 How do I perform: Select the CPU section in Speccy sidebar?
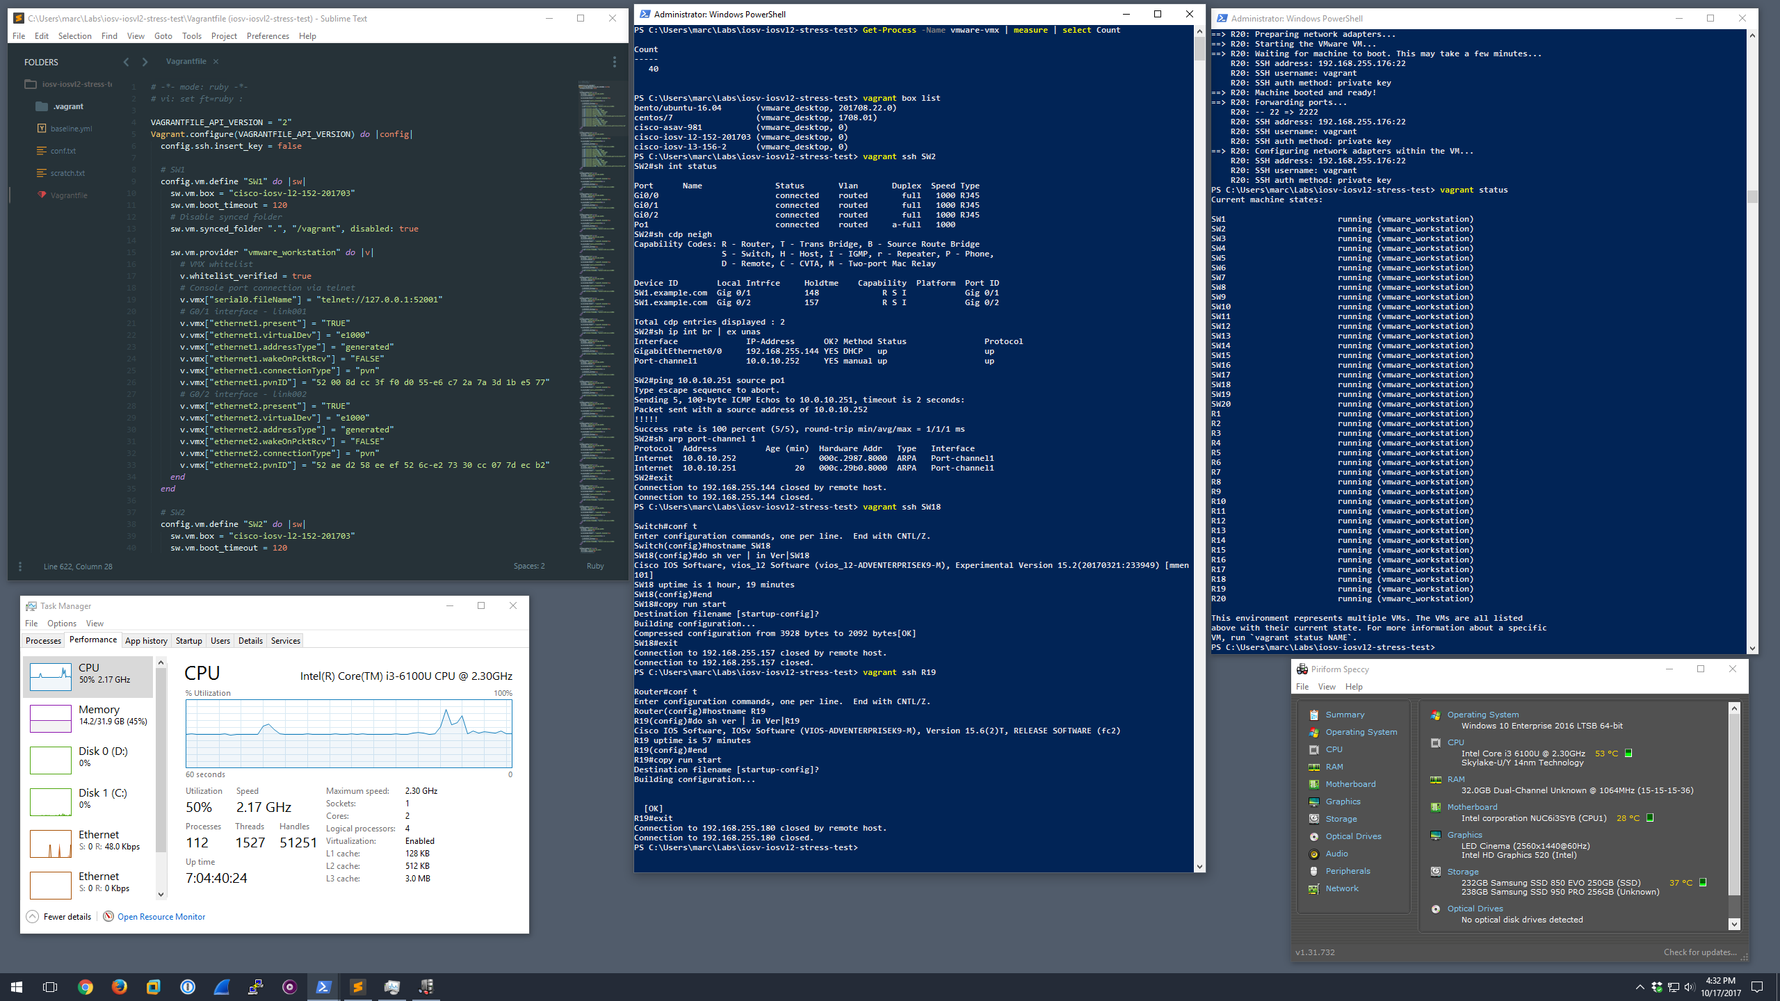(x=1334, y=749)
